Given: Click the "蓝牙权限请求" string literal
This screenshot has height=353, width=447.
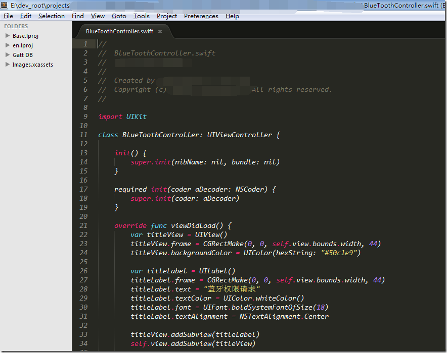Looking at the screenshot, I should [232, 289].
